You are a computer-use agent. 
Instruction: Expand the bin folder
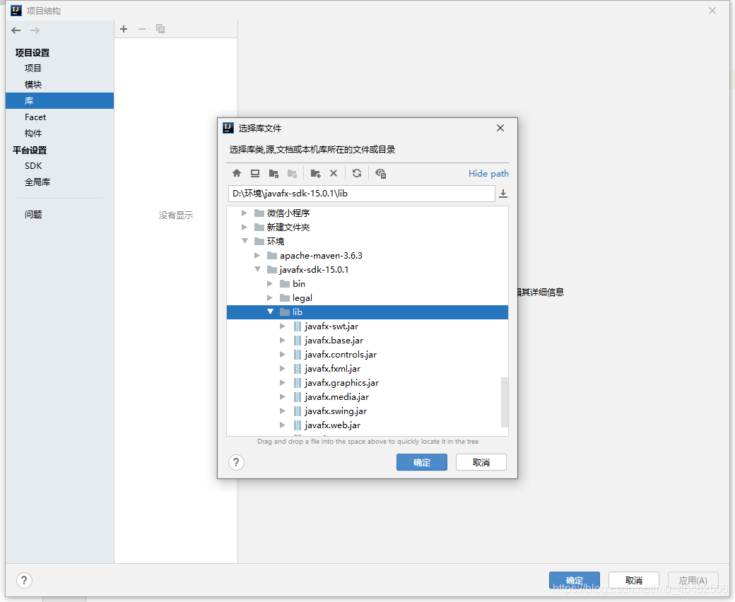click(x=271, y=283)
